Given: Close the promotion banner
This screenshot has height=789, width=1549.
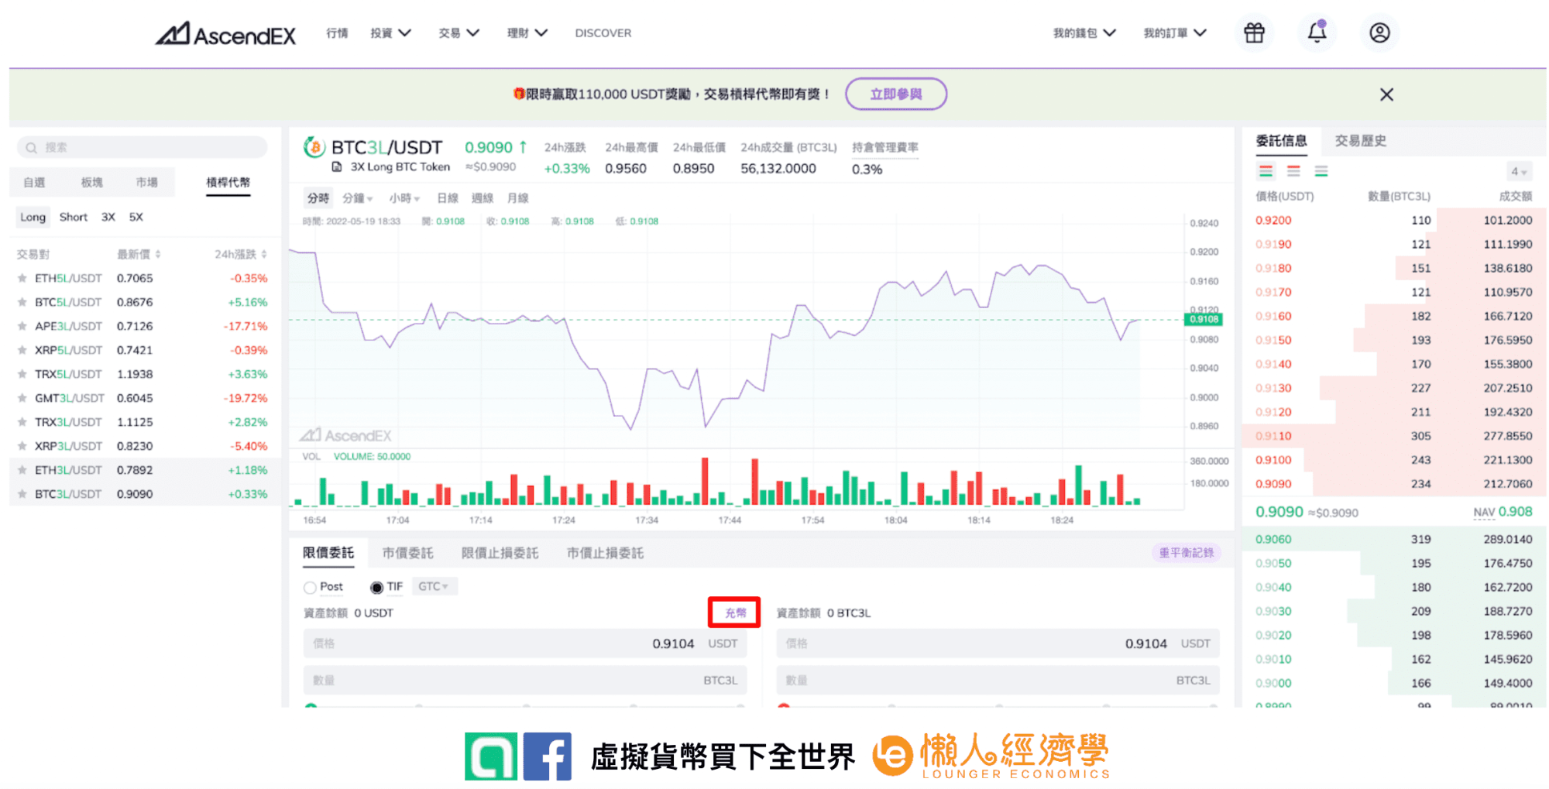Looking at the screenshot, I should [x=1386, y=94].
